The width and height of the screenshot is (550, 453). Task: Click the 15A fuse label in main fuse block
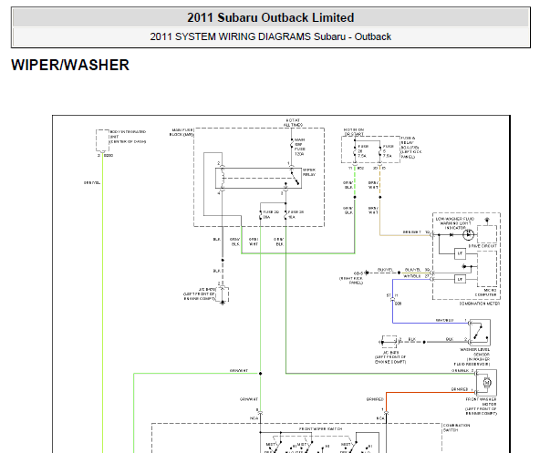click(x=296, y=214)
